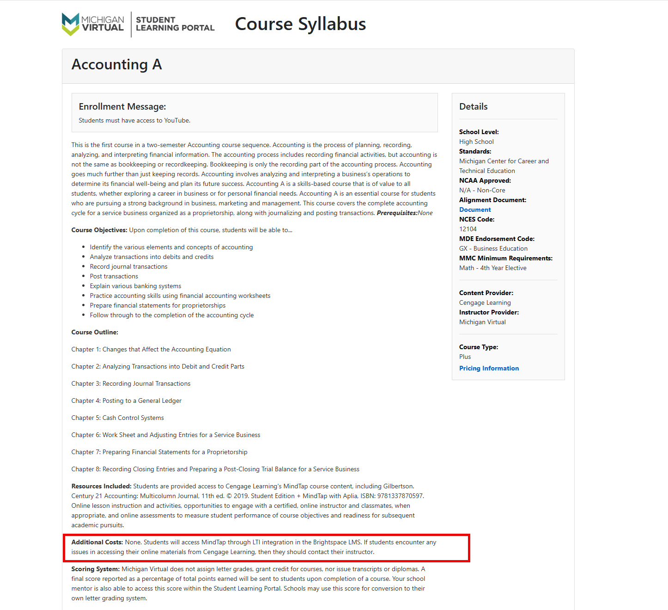Click the 'Alignment Document:' label
Image resolution: width=668 pixels, height=610 pixels.
493,200
